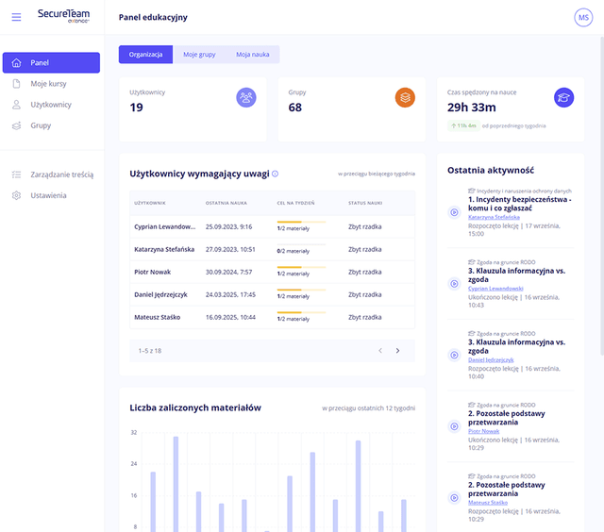This screenshot has height=532, width=604.
Task: Open Zarządzanie treścią in sidebar
Action: 61,175
